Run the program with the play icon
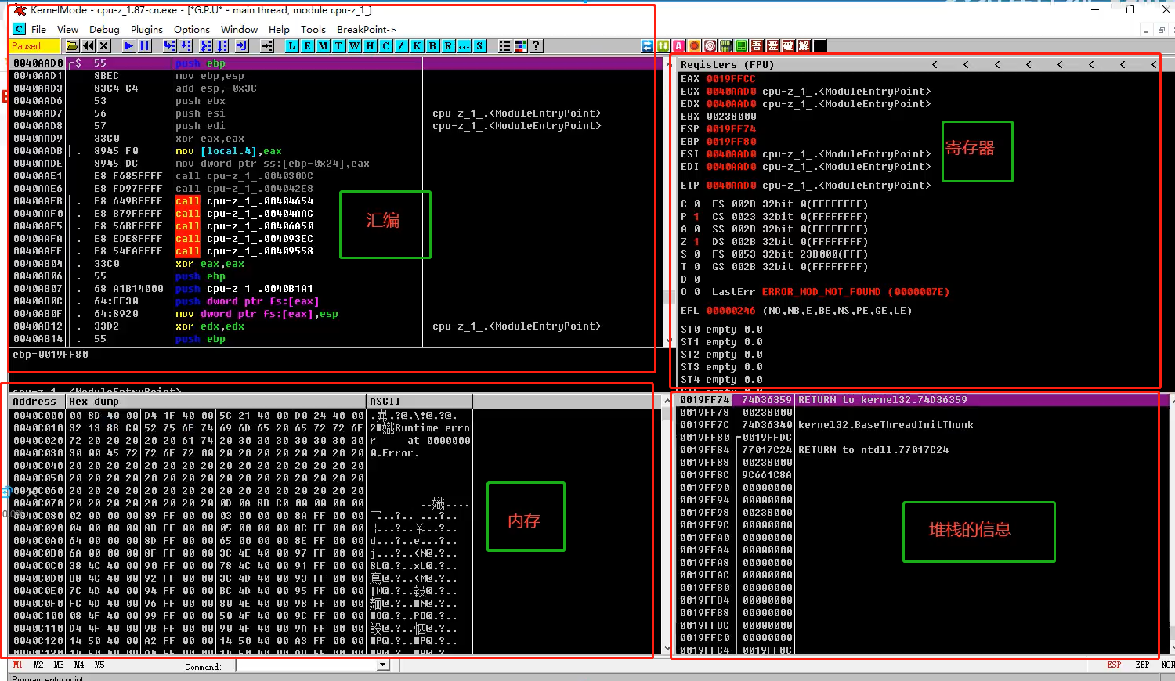 click(x=128, y=46)
